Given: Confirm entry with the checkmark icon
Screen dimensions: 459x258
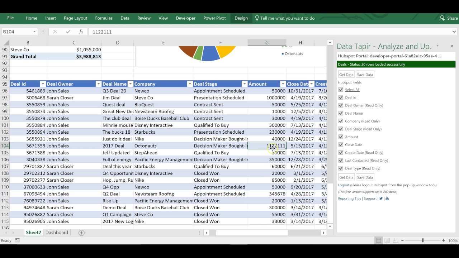Looking at the screenshot, I should pyautogui.click(x=68, y=32).
